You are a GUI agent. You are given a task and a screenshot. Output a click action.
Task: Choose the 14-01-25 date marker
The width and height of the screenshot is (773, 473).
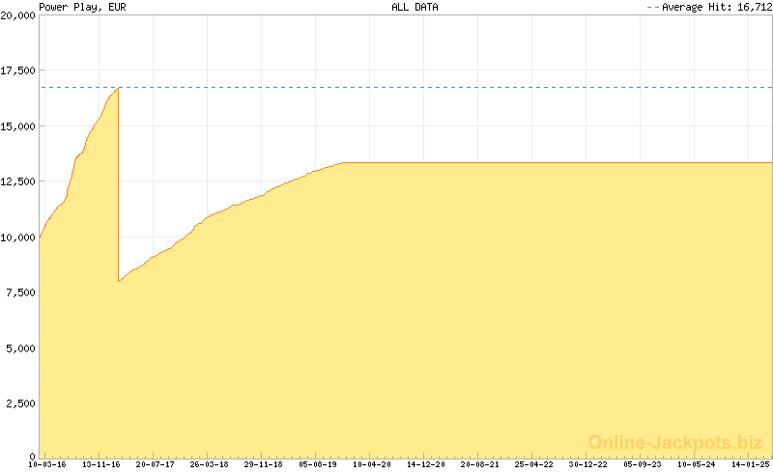pyautogui.click(x=750, y=464)
